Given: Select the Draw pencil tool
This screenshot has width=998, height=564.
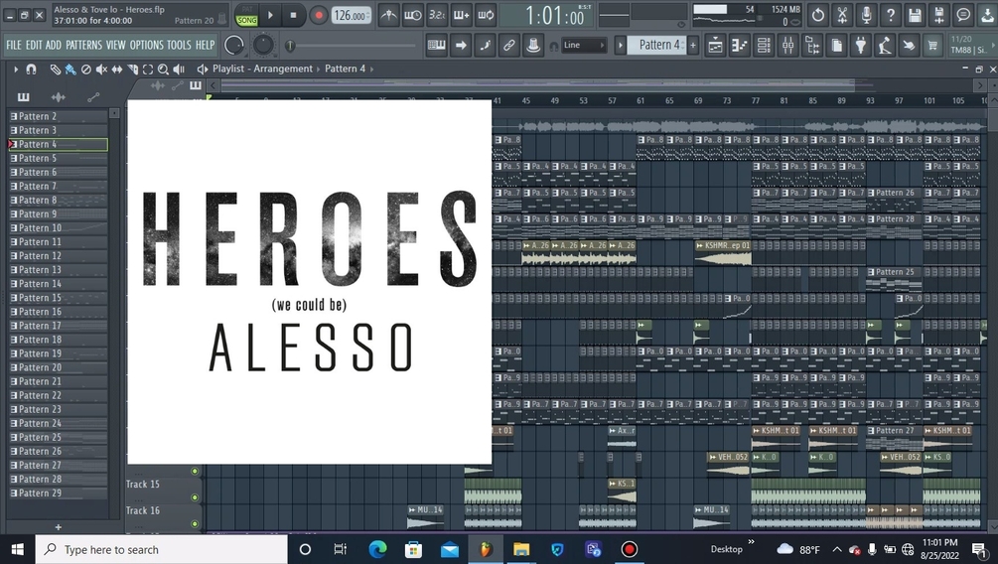Looking at the screenshot, I should tap(56, 69).
